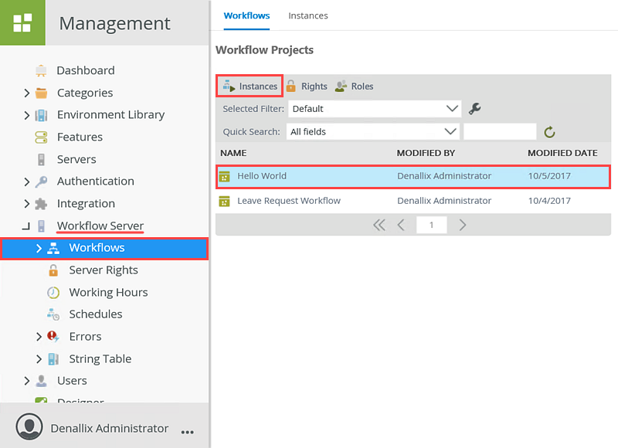This screenshot has width=618, height=448.
Task: Select the Workflows tree item
Action: (104, 248)
